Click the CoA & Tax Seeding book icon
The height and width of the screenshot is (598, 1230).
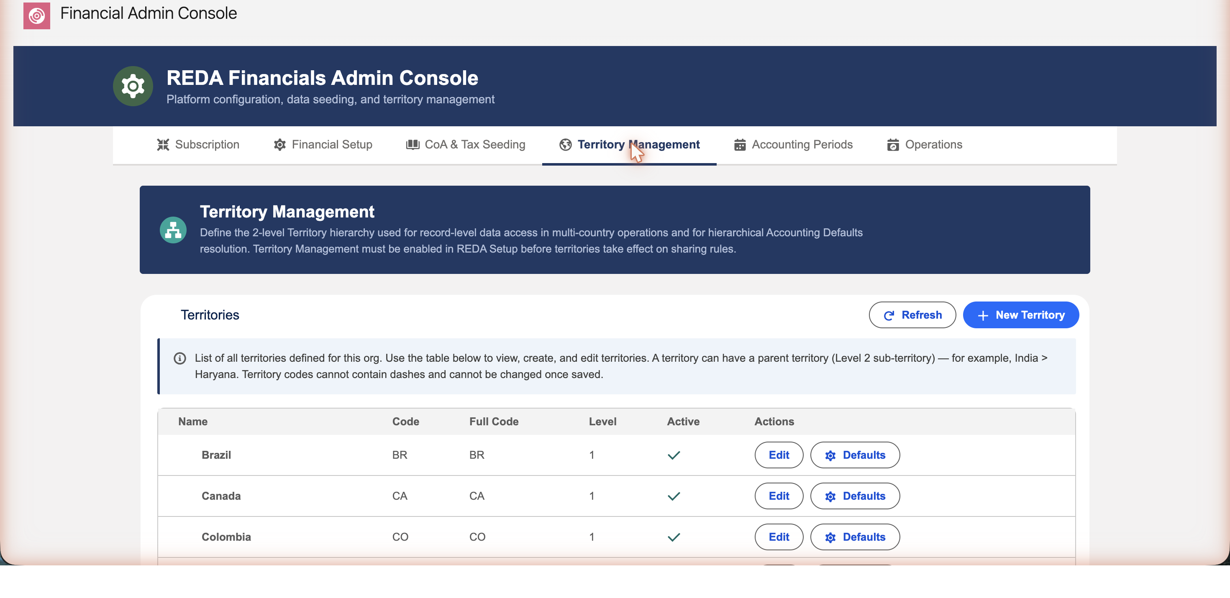pos(413,145)
